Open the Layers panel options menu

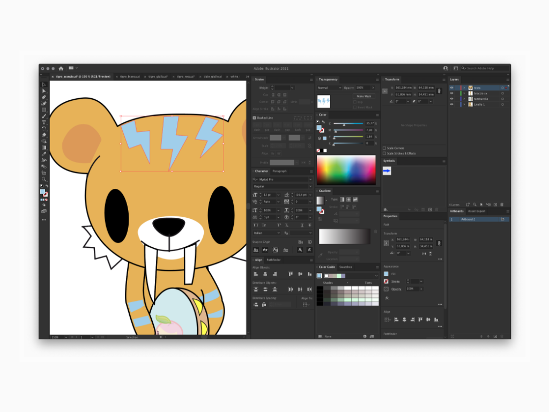point(507,79)
